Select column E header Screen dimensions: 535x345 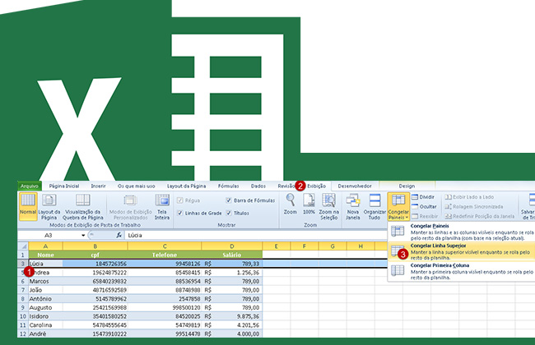(276, 246)
